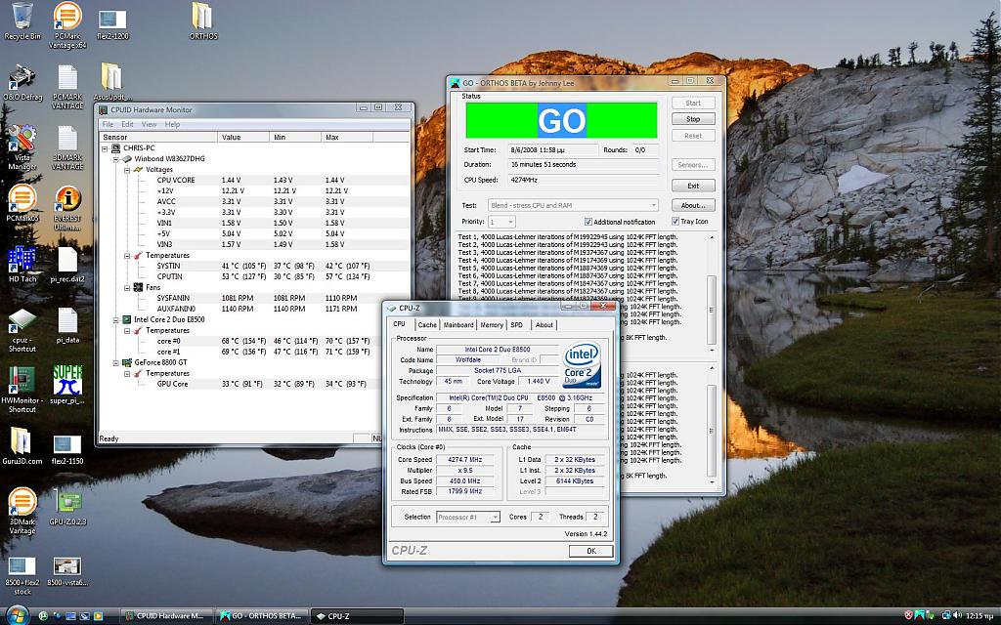Collapse the Winbond W83627DHG node
Image resolution: width=1001 pixels, height=625 pixels.
[116, 159]
